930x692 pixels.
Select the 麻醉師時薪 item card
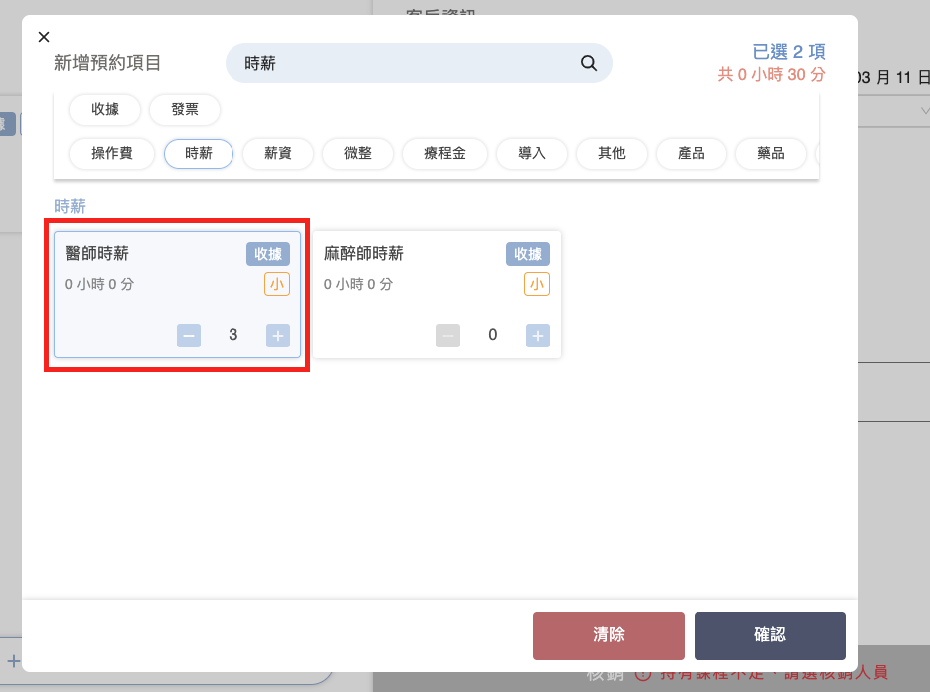pyautogui.click(x=436, y=295)
